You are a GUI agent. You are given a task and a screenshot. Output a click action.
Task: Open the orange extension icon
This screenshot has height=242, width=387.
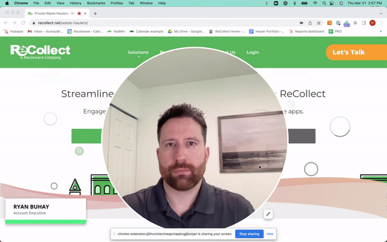(330, 23)
